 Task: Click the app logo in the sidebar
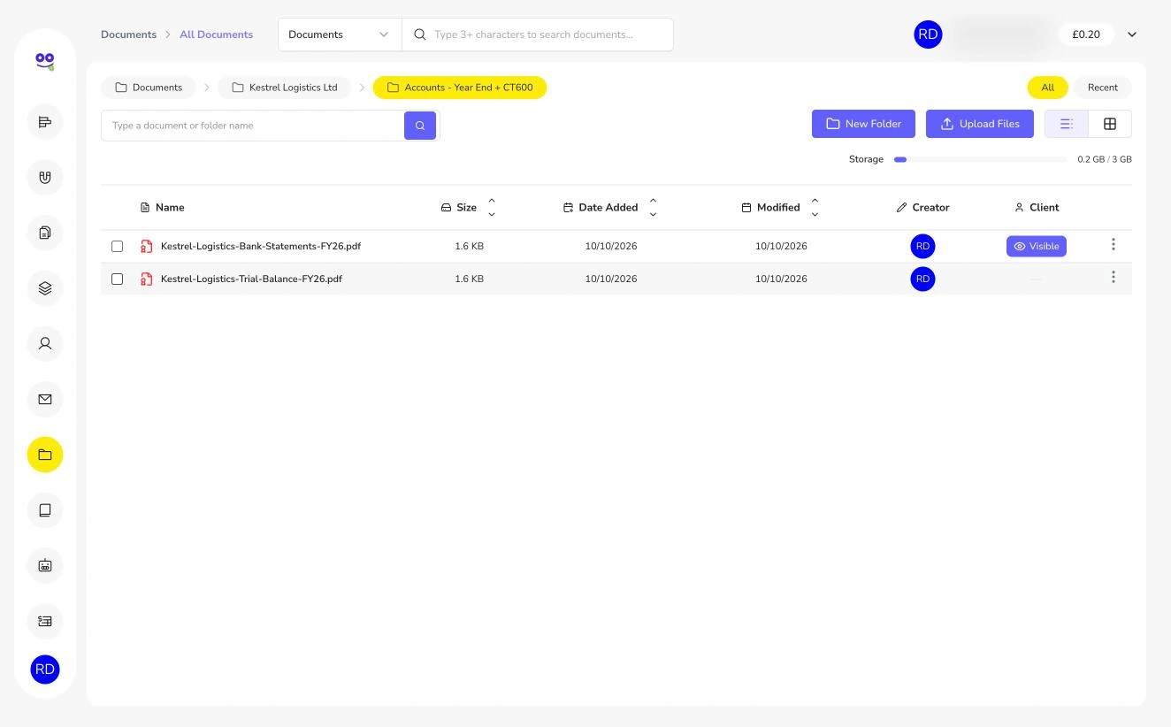[x=45, y=61]
